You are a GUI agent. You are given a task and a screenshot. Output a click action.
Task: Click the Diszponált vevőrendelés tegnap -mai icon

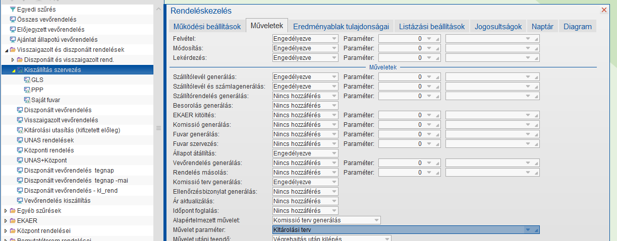coord(20,180)
